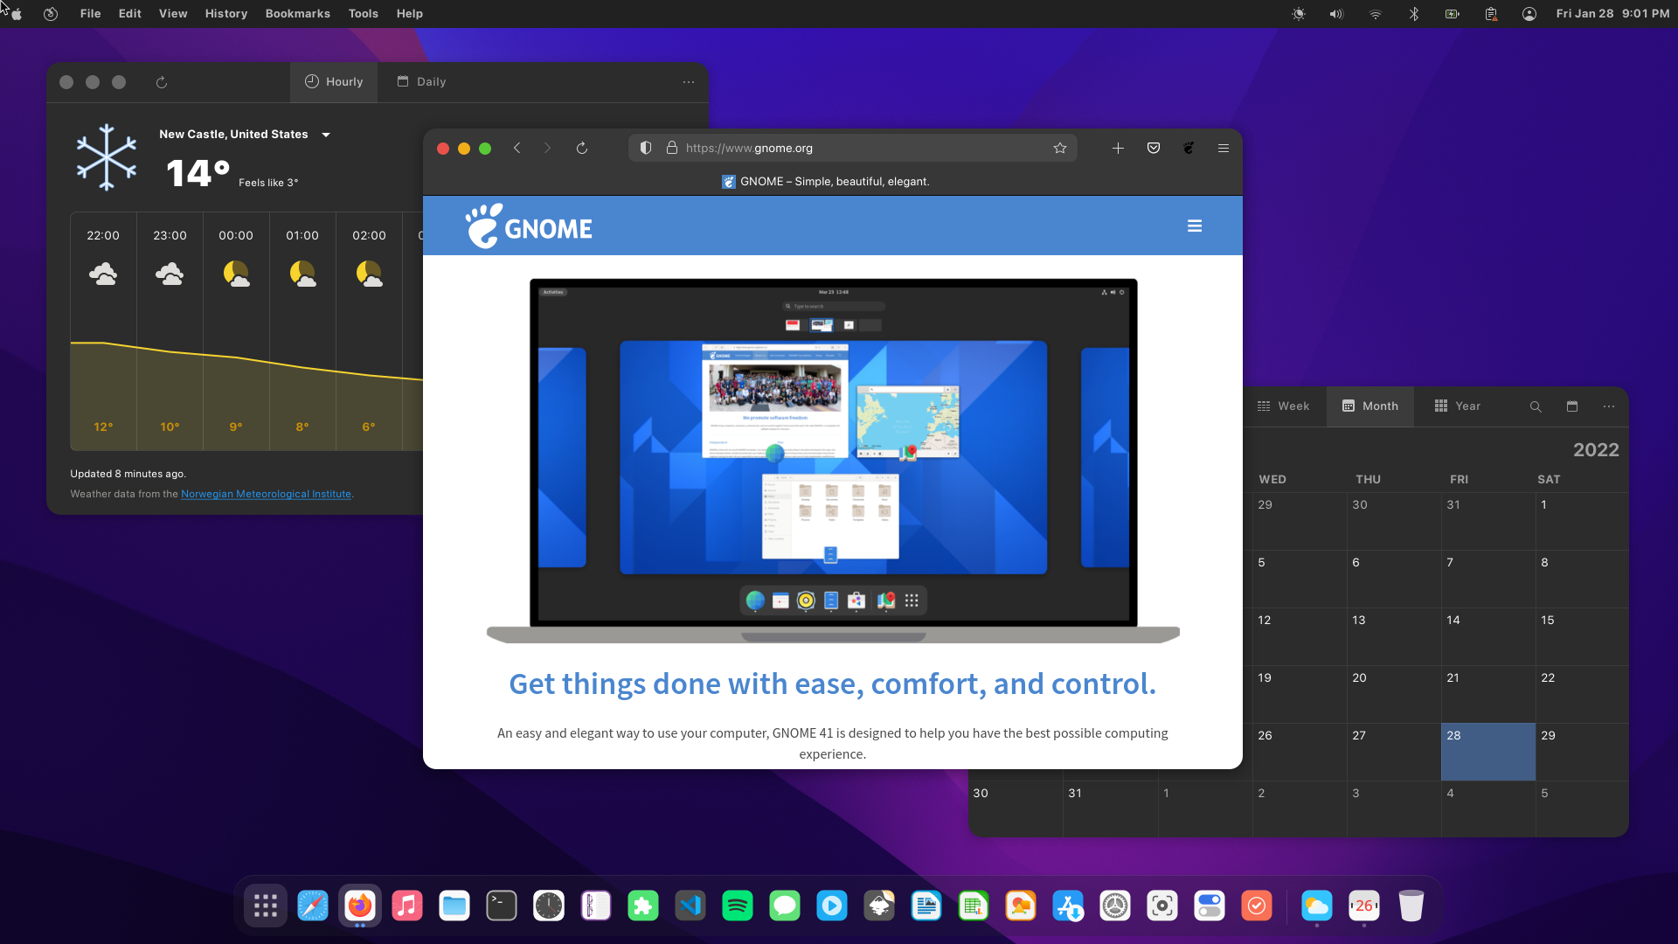Save page to Pocket
Image resolution: width=1678 pixels, height=944 pixels.
tap(1154, 149)
